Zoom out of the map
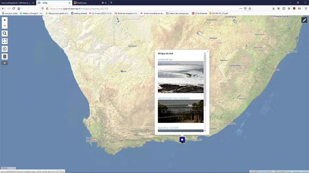Image resolution: width=309 pixels, height=173 pixels. click(x=5, y=26)
